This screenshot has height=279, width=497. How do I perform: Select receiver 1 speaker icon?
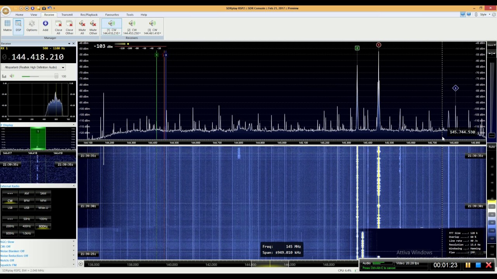click(x=111, y=24)
